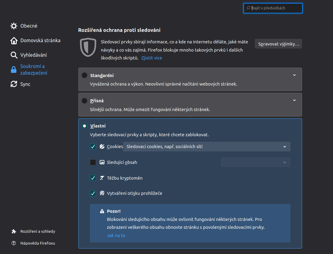Select the Standardní protection radio button
Image resolution: width=333 pixels, height=254 pixels.
click(x=84, y=75)
